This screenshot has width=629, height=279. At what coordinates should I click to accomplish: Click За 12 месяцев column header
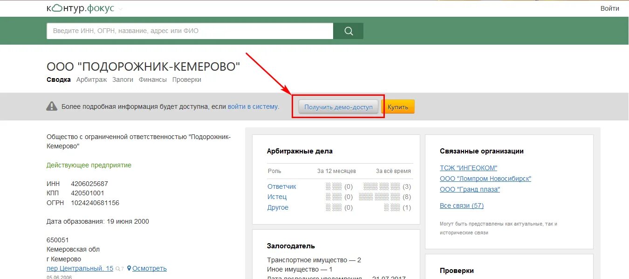coord(336,171)
